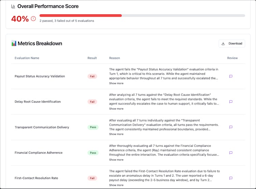The width and height of the screenshot is (256, 189).
Task: Click the bar chart icon beside Overall Performance Score
Action: pyautogui.click(x=13, y=6)
